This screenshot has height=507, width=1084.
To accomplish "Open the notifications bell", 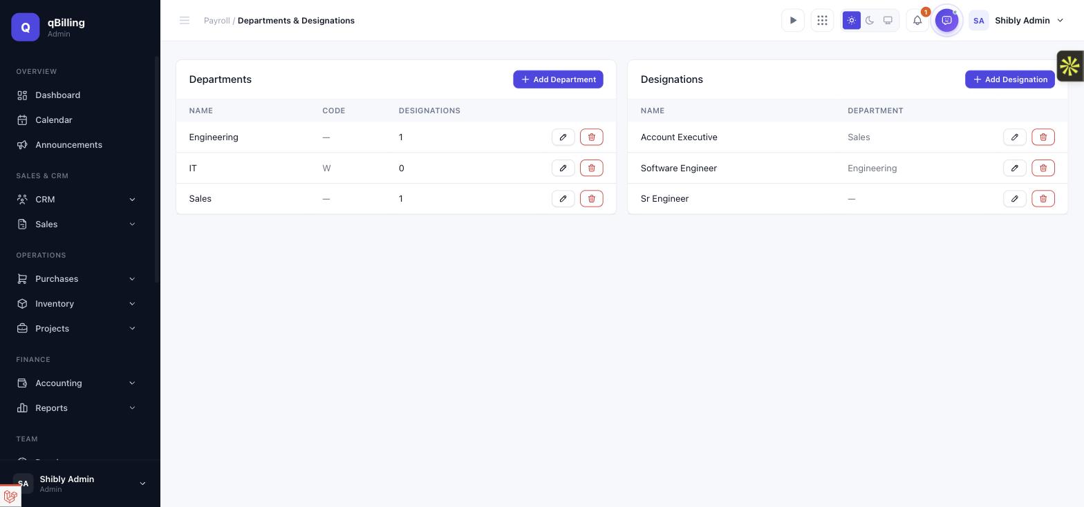I will coord(917,21).
